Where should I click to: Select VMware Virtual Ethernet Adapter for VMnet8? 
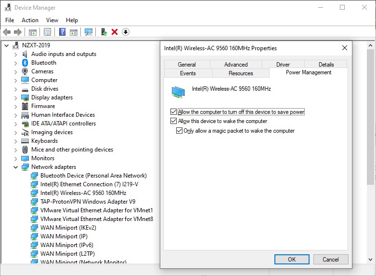point(97,219)
